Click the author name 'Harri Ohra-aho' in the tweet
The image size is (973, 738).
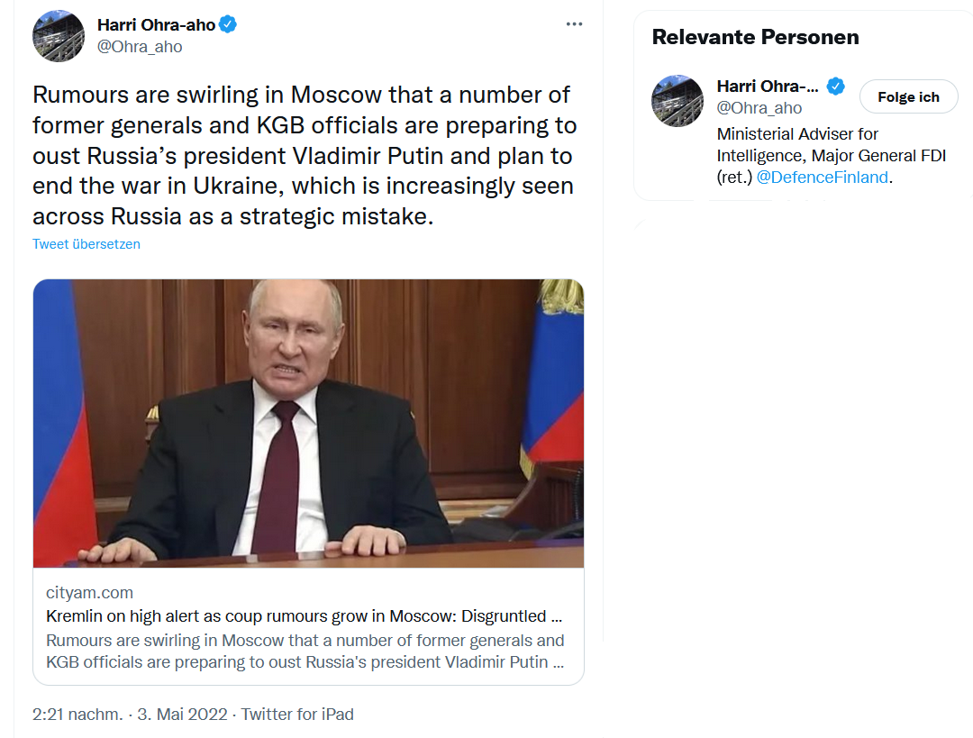tap(157, 25)
